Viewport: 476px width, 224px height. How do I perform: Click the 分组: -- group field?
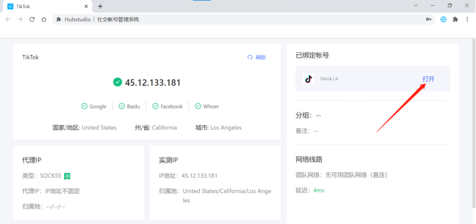click(309, 116)
